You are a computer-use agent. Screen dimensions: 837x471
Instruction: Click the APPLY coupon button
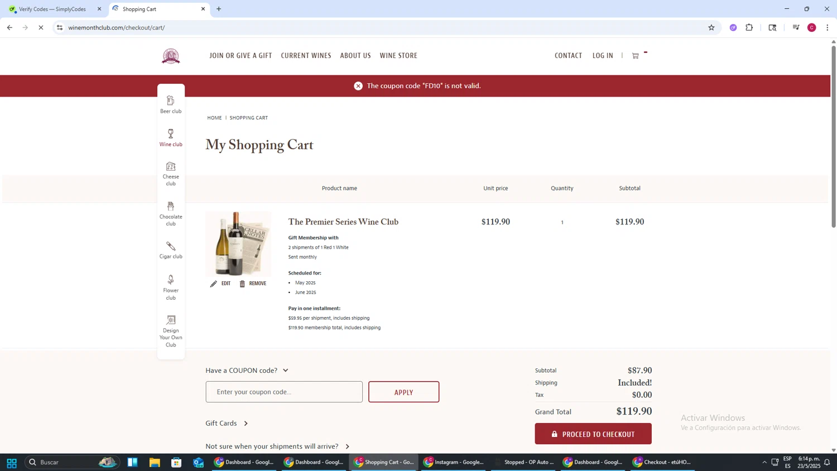tap(404, 392)
